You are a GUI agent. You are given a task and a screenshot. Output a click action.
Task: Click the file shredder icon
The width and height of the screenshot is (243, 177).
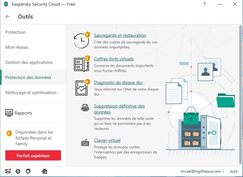pos(85,108)
